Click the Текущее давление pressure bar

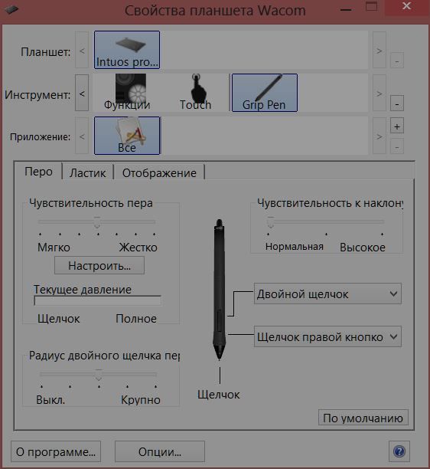98,300
